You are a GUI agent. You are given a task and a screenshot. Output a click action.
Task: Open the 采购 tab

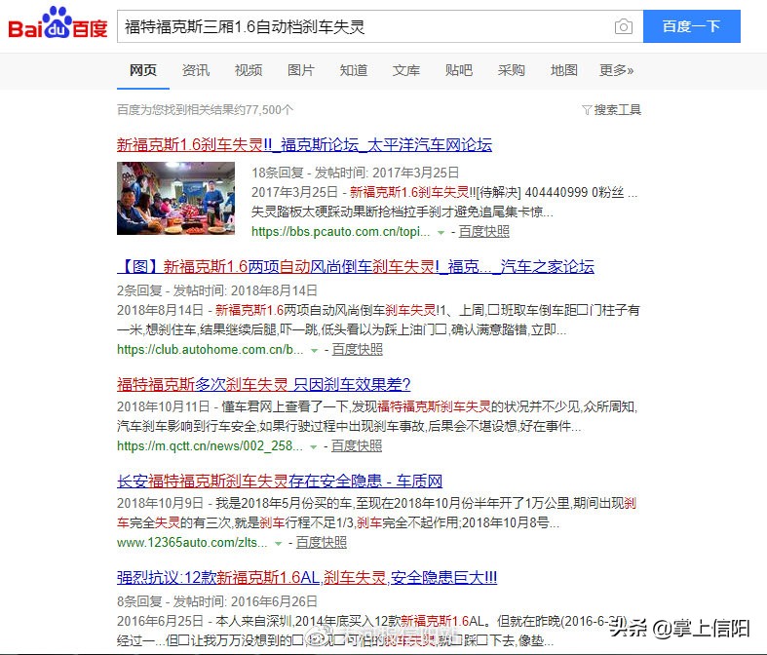pos(511,70)
